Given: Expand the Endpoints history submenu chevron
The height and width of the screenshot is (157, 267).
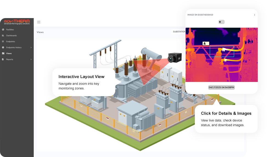Looking at the screenshot, I should point(31,48).
